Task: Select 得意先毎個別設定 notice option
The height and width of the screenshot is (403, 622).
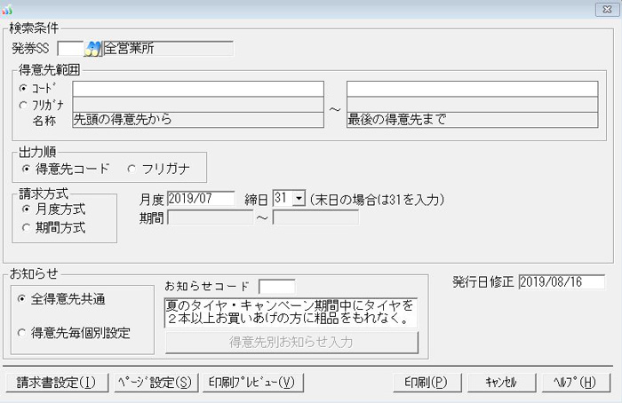Action: click(x=21, y=333)
